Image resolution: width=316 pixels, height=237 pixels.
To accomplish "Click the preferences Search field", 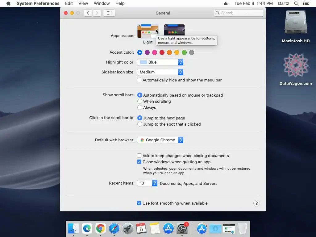I will point(239,13).
